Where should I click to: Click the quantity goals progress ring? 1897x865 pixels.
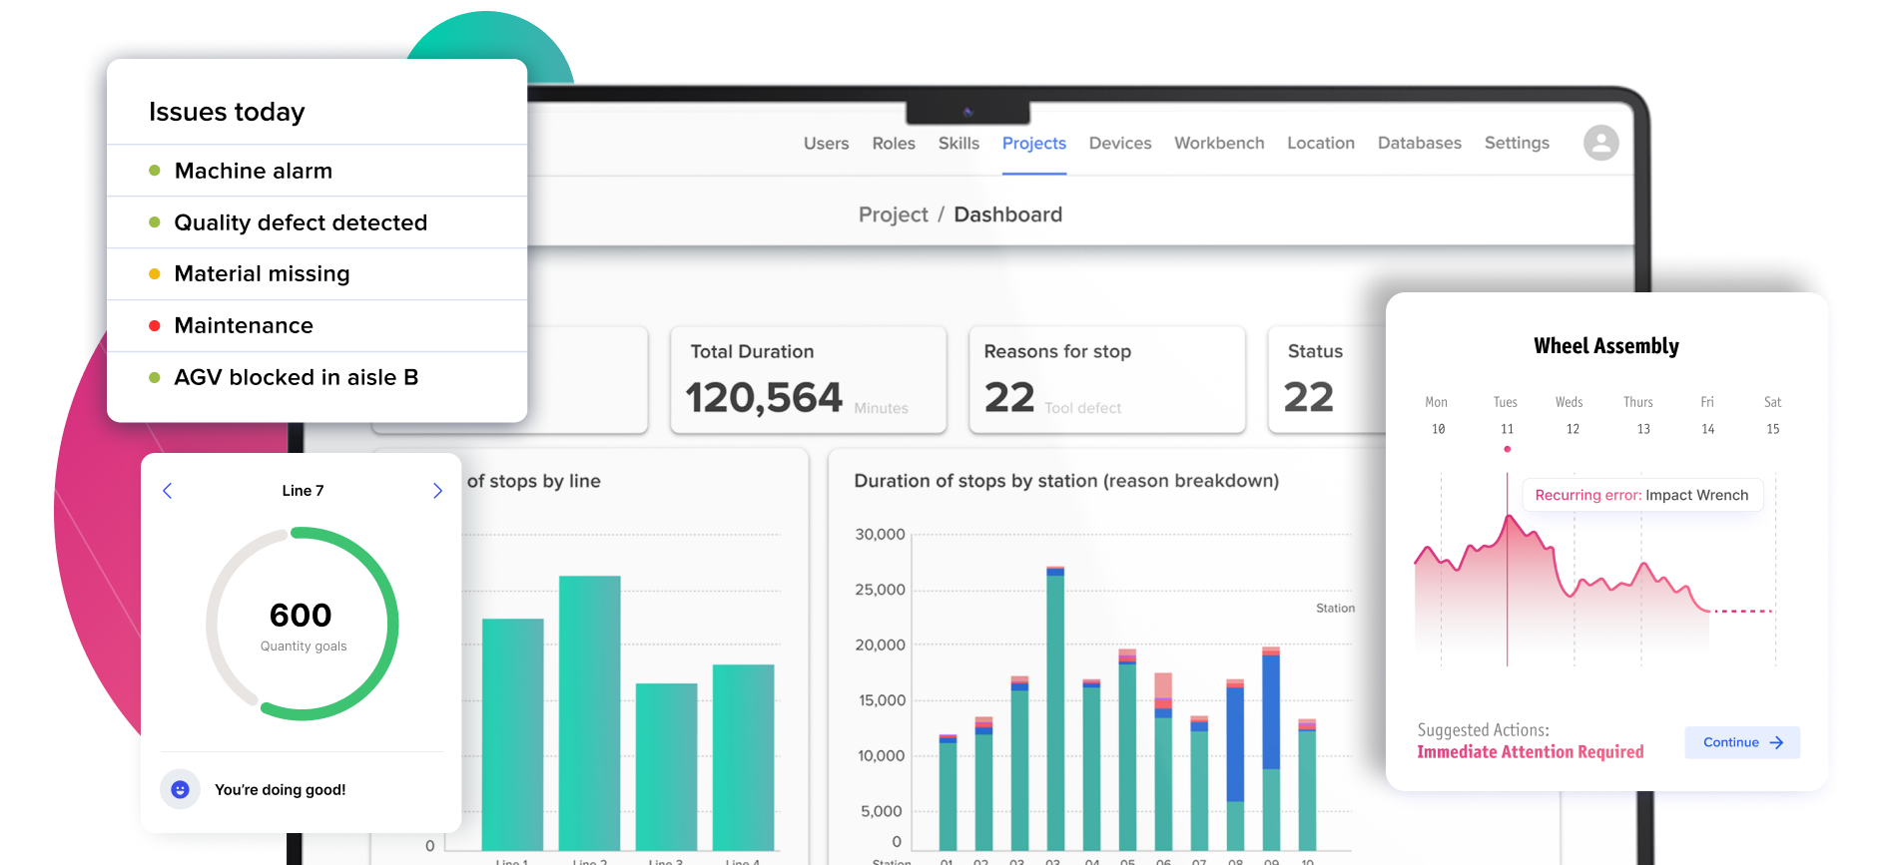[303, 625]
